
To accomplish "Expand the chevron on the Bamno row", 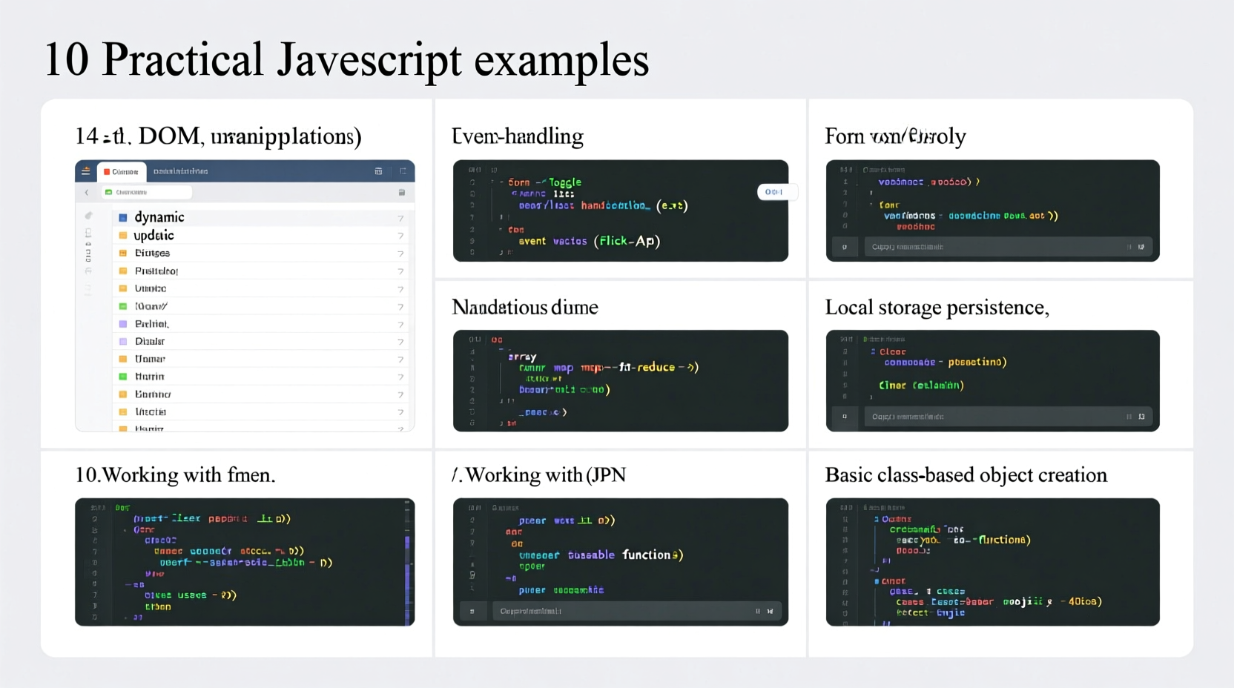I will [x=400, y=394].
